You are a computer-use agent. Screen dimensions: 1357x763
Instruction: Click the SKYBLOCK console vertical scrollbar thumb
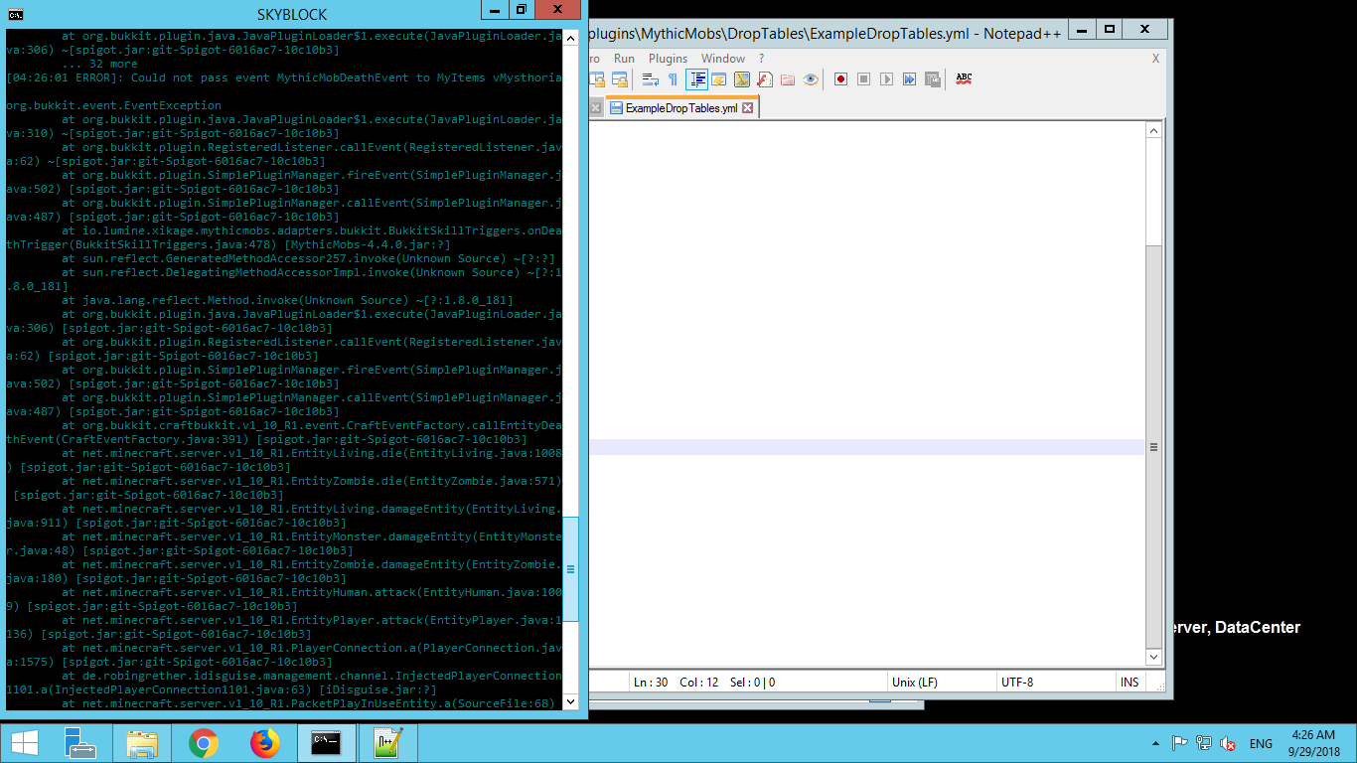[570, 569]
